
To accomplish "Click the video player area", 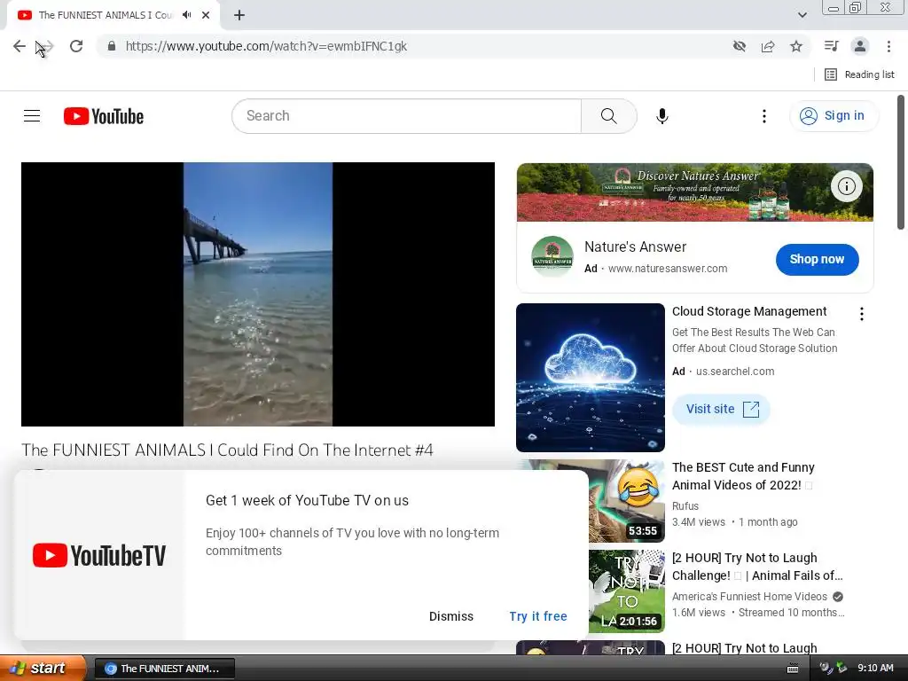I will coord(258,294).
